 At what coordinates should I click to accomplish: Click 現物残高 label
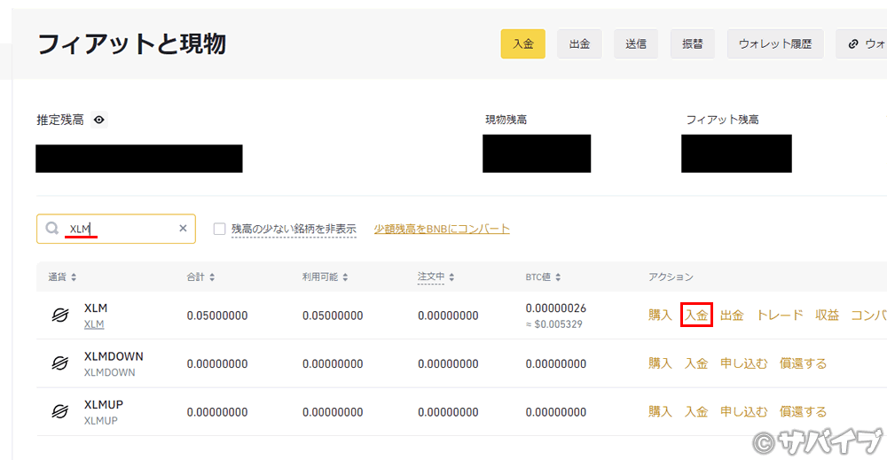506,120
